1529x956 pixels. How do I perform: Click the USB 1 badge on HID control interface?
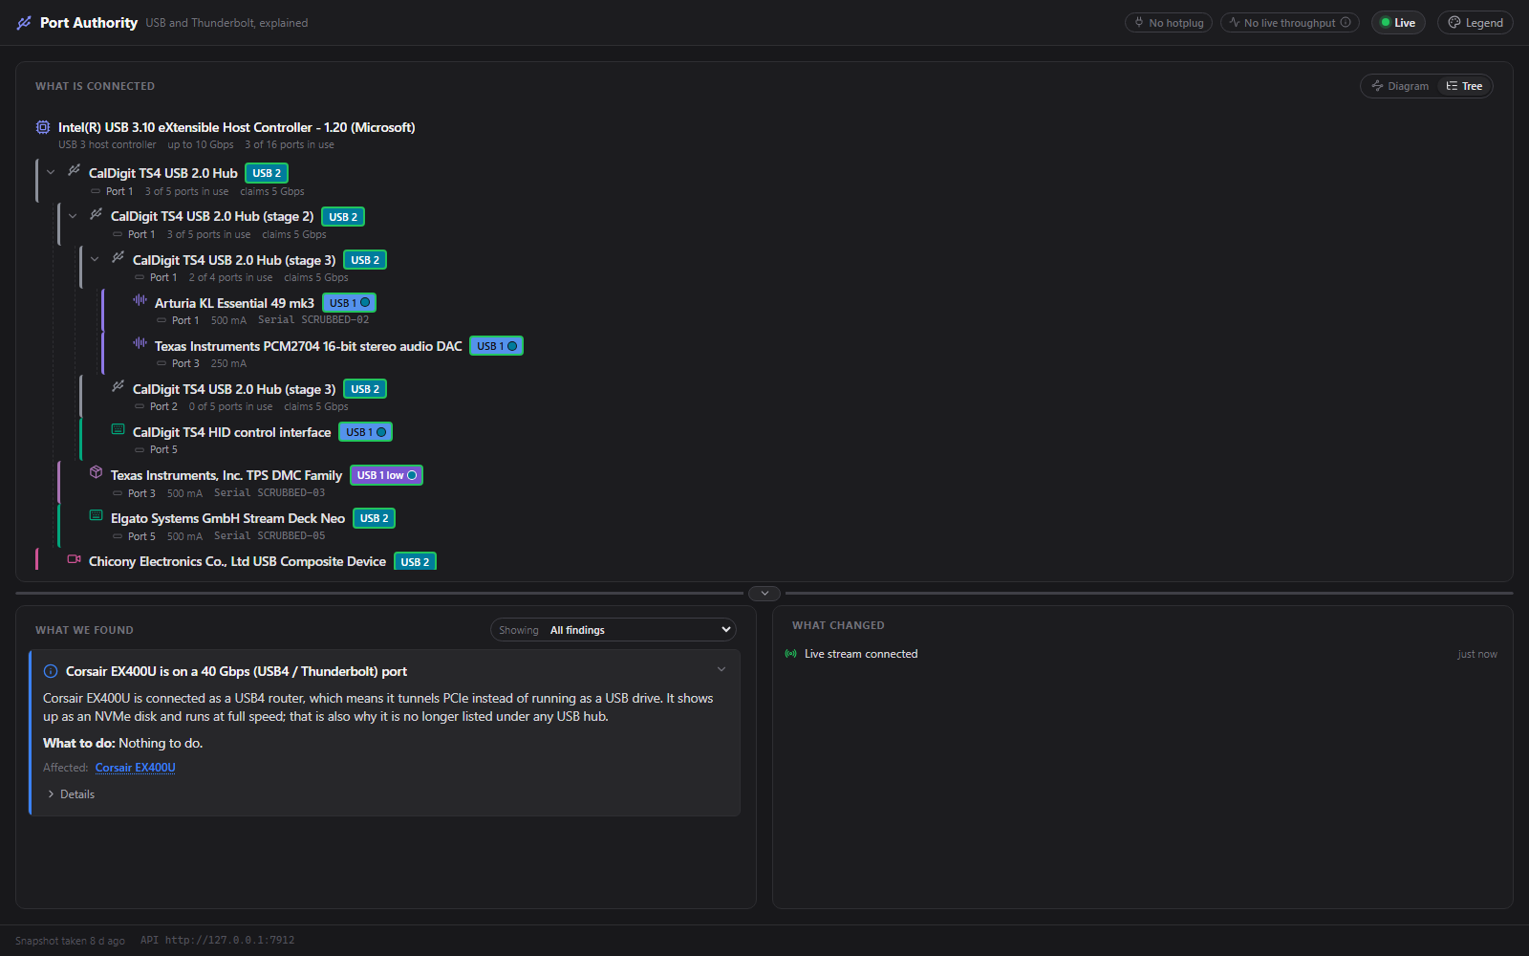coord(365,432)
